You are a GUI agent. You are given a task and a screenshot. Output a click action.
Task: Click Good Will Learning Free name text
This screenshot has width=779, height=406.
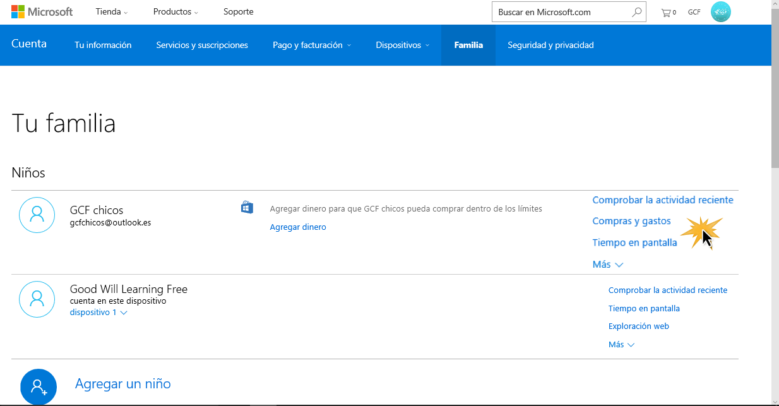click(x=129, y=289)
